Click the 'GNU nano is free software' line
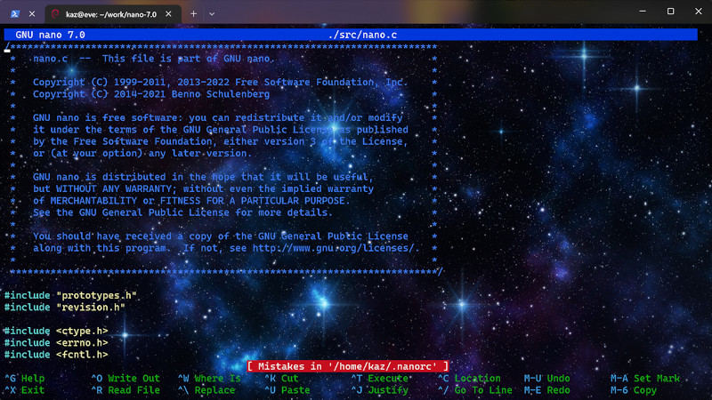Screen dimensions: 712x400 217,117
